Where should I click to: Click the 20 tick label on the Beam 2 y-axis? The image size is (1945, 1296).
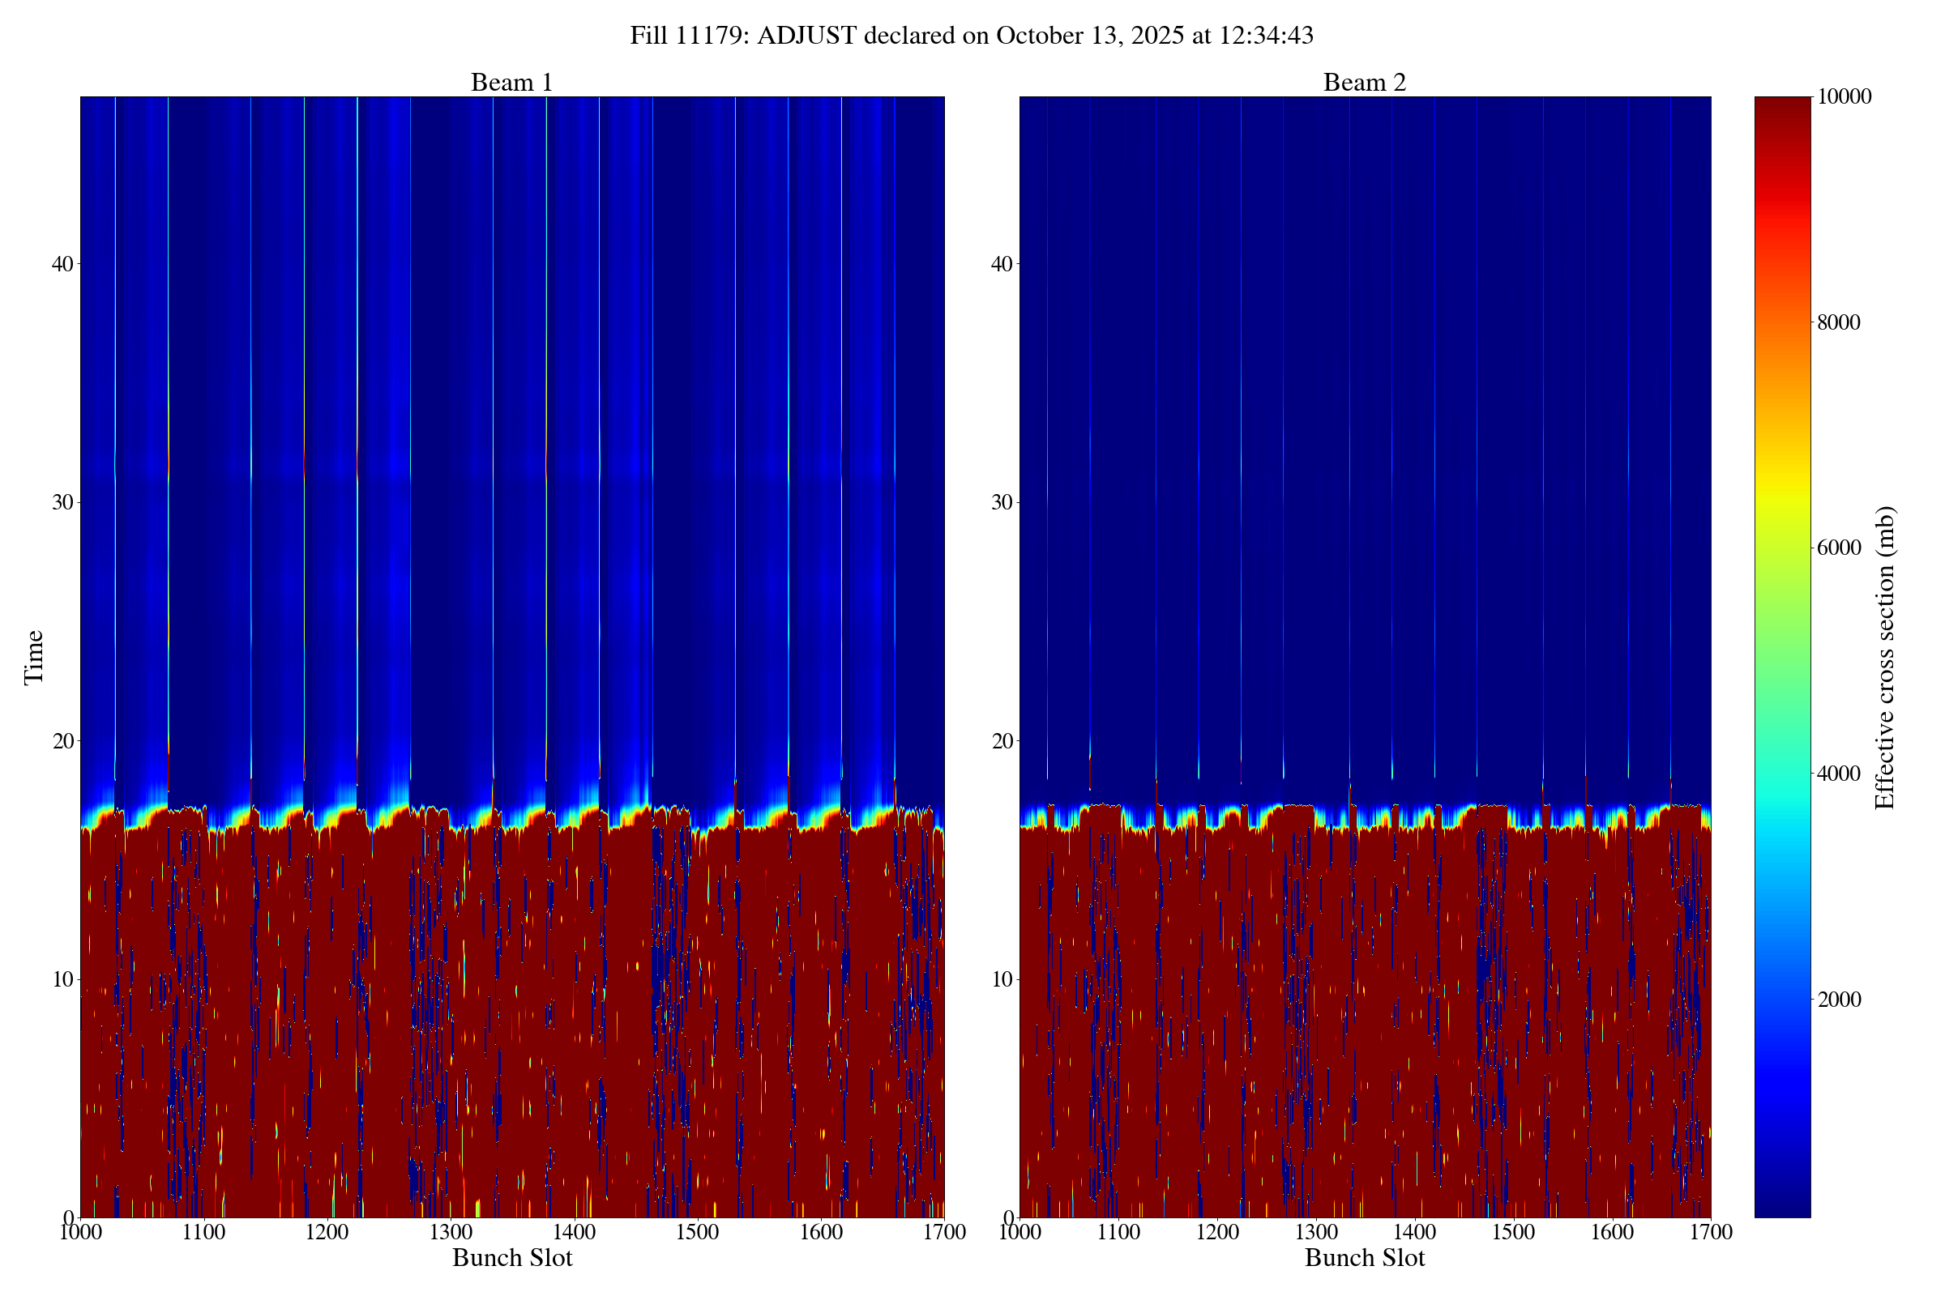(1002, 741)
